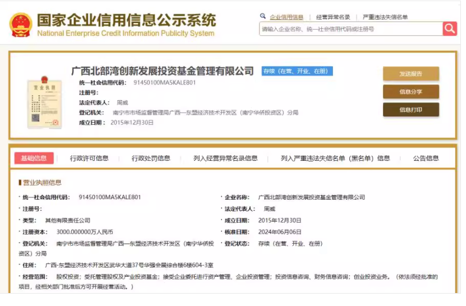Image resolution: width=466 pixels, height=306 pixels.
Task: Click the 发送报告 button
Action: (411, 74)
